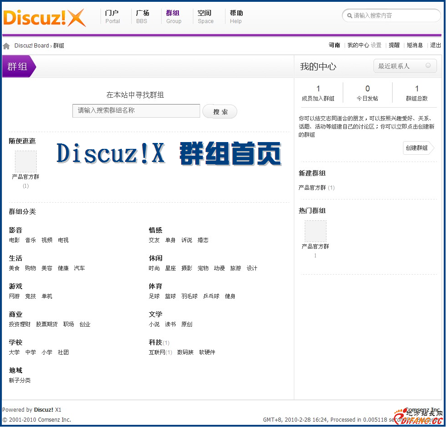Click the magnifier icon in search box

click(x=350, y=16)
